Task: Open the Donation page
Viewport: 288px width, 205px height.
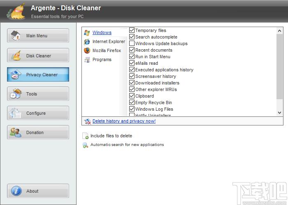Action: pos(38,132)
